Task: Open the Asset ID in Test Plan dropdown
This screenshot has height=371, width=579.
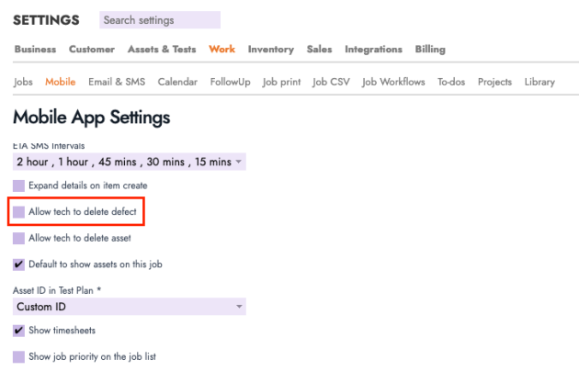Action: click(x=129, y=307)
